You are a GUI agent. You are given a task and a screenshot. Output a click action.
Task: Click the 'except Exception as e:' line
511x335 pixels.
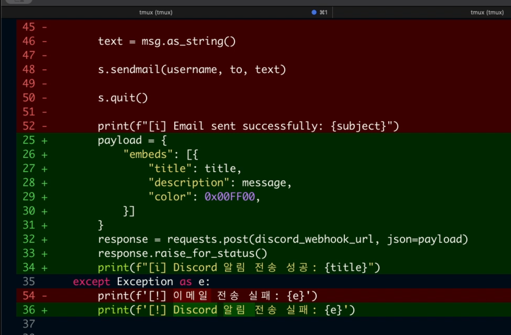tap(141, 282)
